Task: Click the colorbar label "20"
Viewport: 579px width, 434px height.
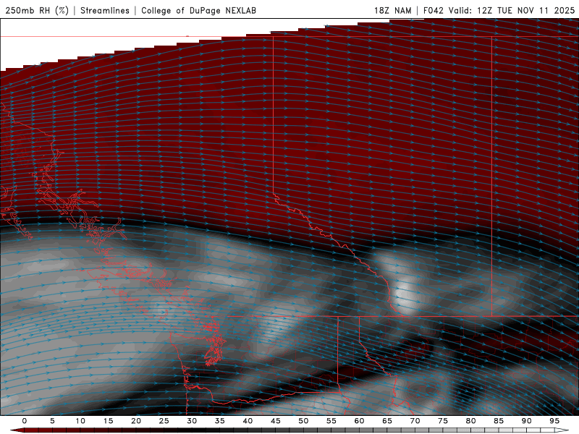Action: (136, 421)
